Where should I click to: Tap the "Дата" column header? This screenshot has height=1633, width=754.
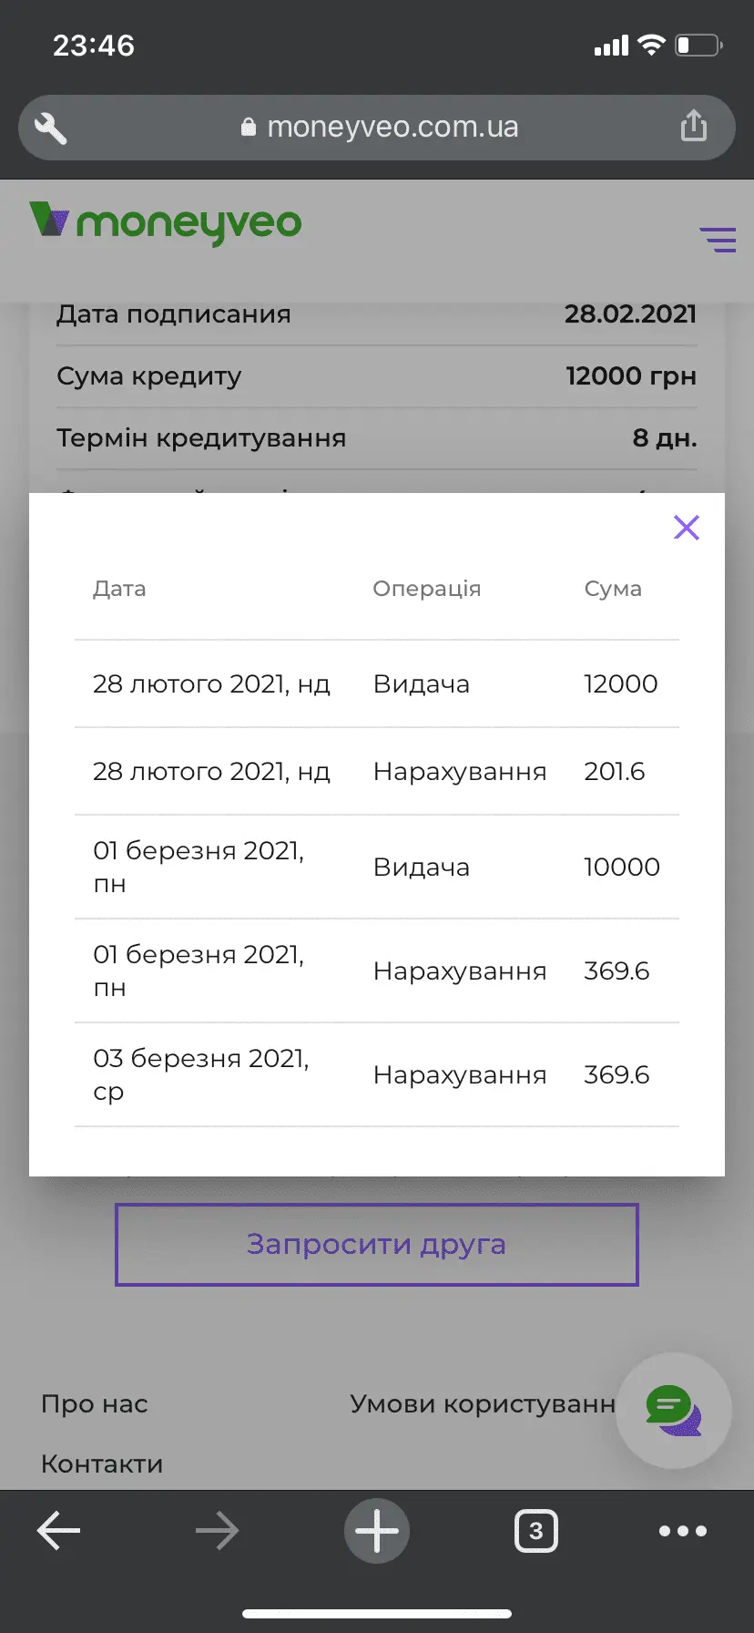point(119,589)
